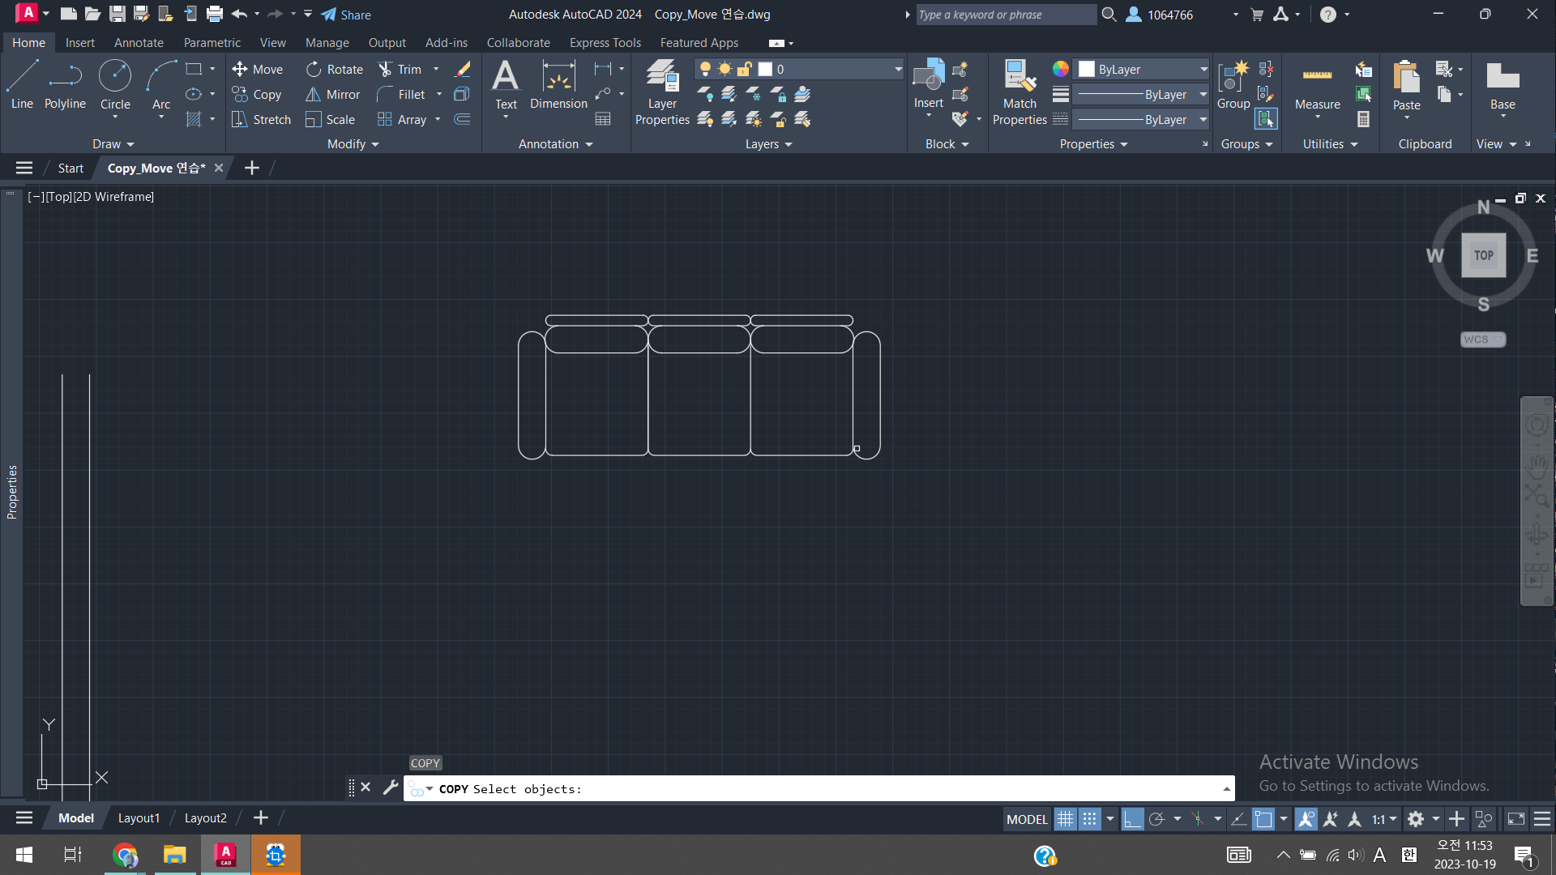Click the Share button
This screenshot has width=1556, height=875.
tap(346, 15)
